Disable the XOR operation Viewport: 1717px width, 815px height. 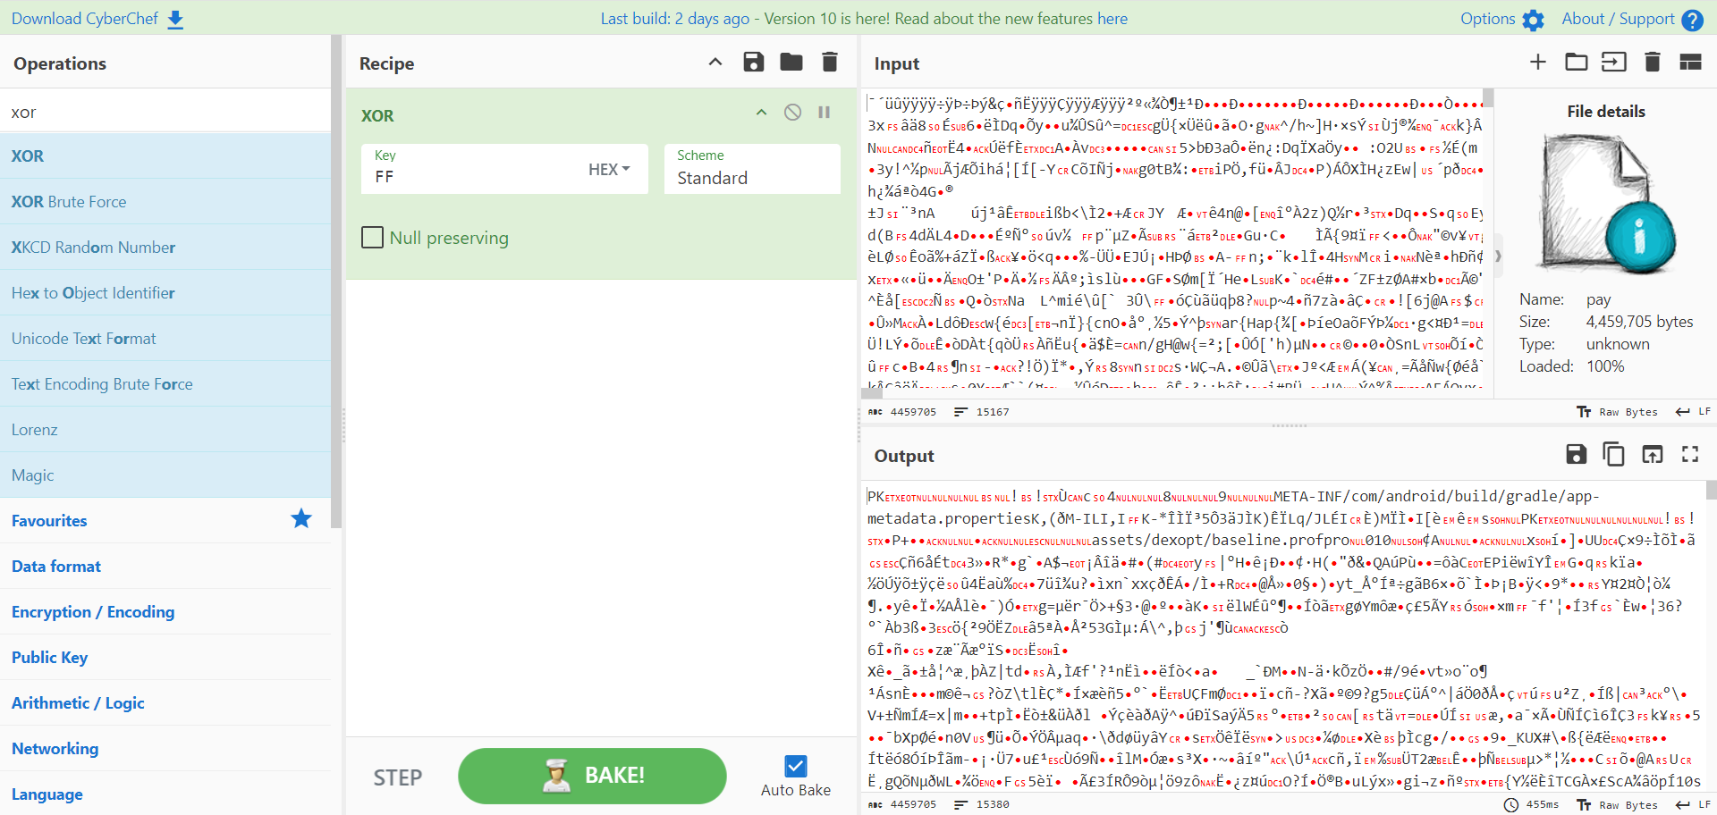792,113
